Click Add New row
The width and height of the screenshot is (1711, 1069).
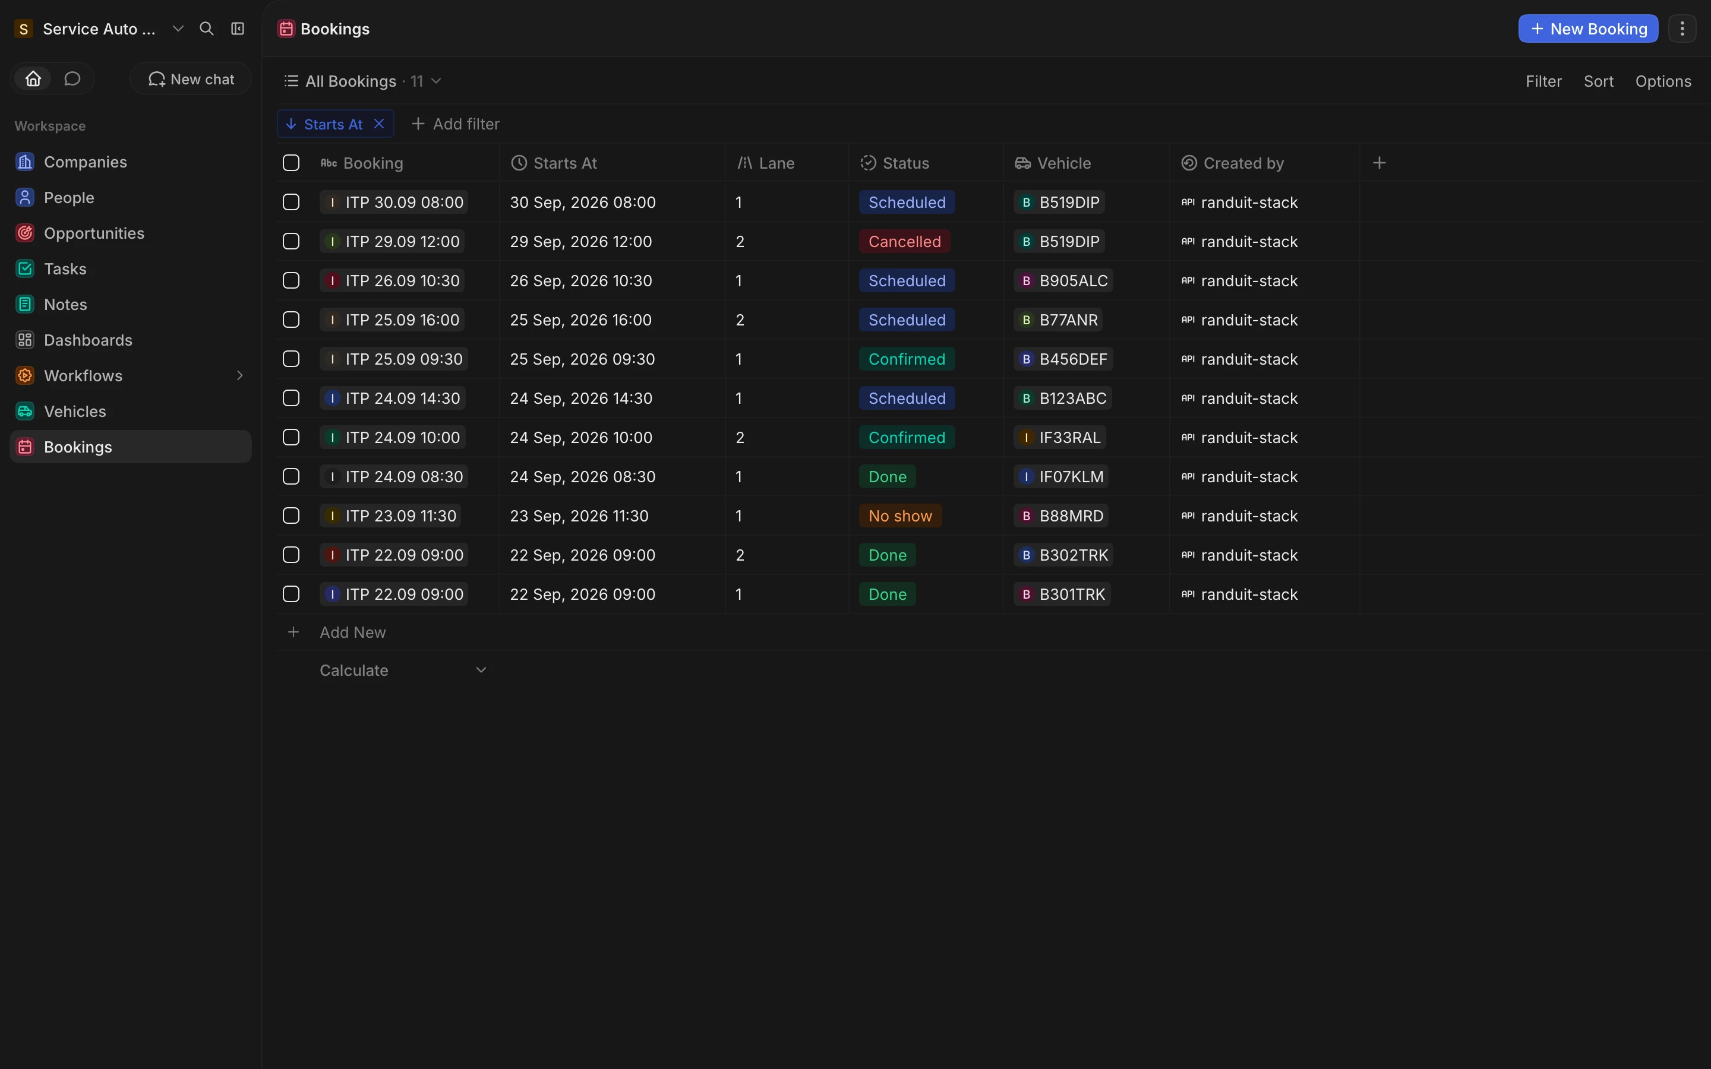(x=352, y=632)
